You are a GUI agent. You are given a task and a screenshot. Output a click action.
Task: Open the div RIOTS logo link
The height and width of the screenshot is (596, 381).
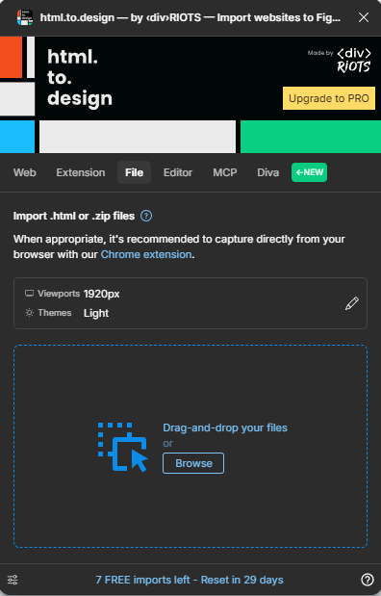354,60
